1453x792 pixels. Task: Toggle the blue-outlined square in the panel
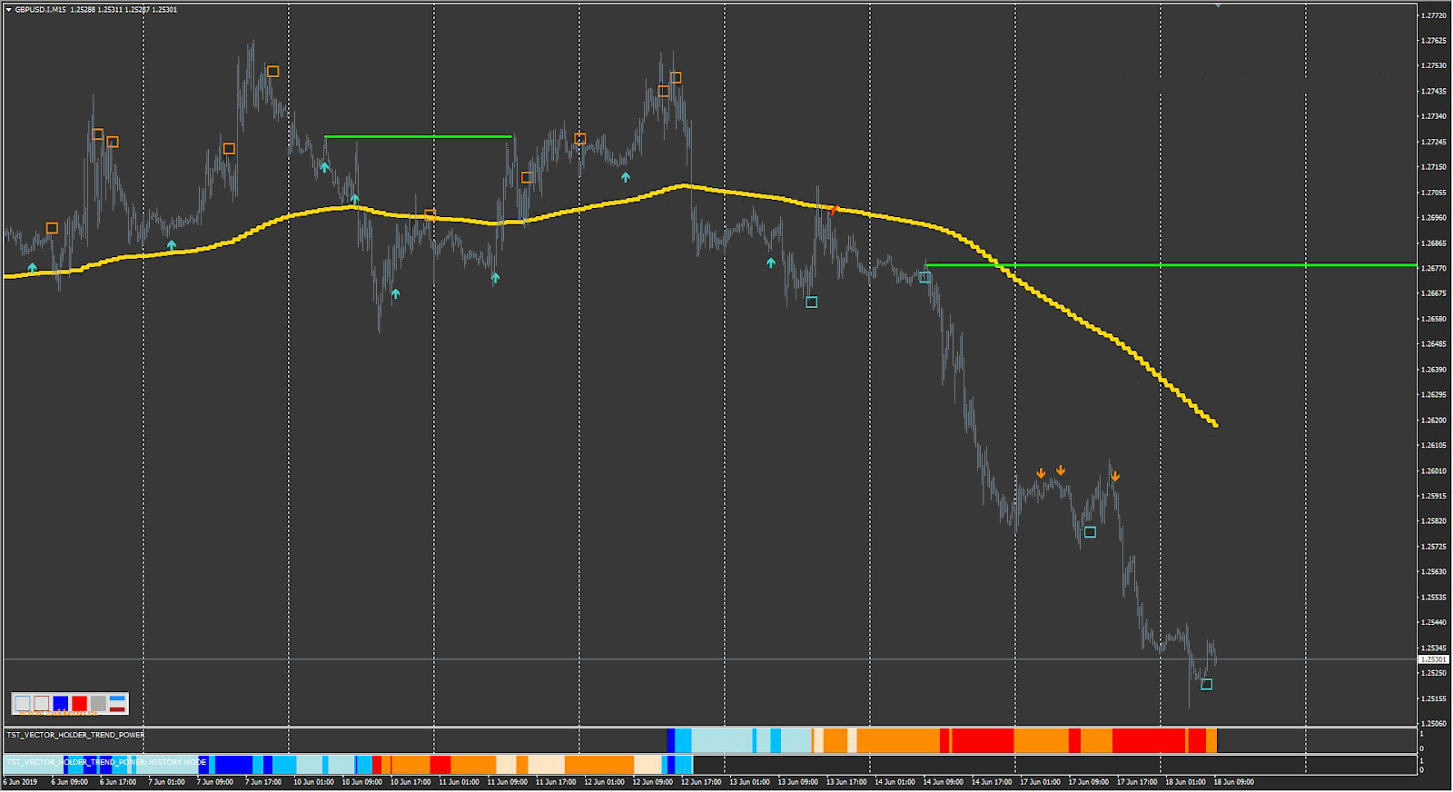coord(23,703)
